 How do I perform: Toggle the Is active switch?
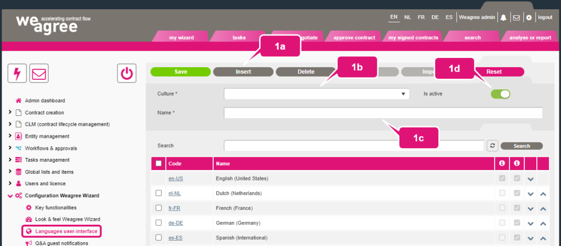click(501, 94)
